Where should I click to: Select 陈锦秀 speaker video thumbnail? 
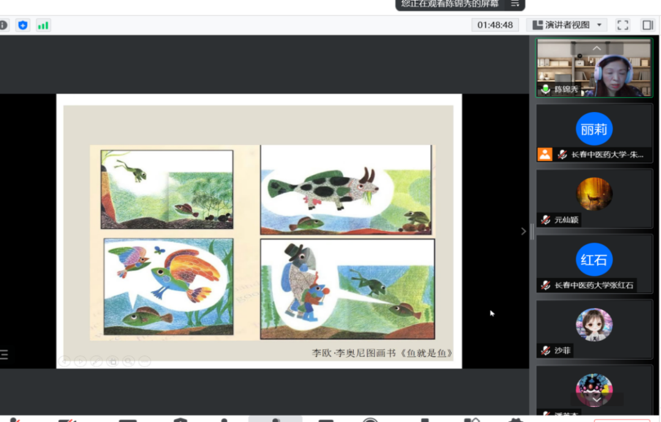(x=594, y=68)
